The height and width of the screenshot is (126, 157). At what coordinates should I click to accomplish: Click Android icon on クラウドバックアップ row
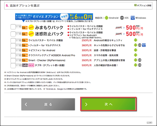tap(135, 55)
